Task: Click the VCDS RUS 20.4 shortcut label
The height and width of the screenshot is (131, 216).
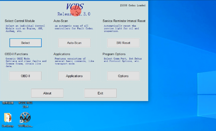Action: 25,105
